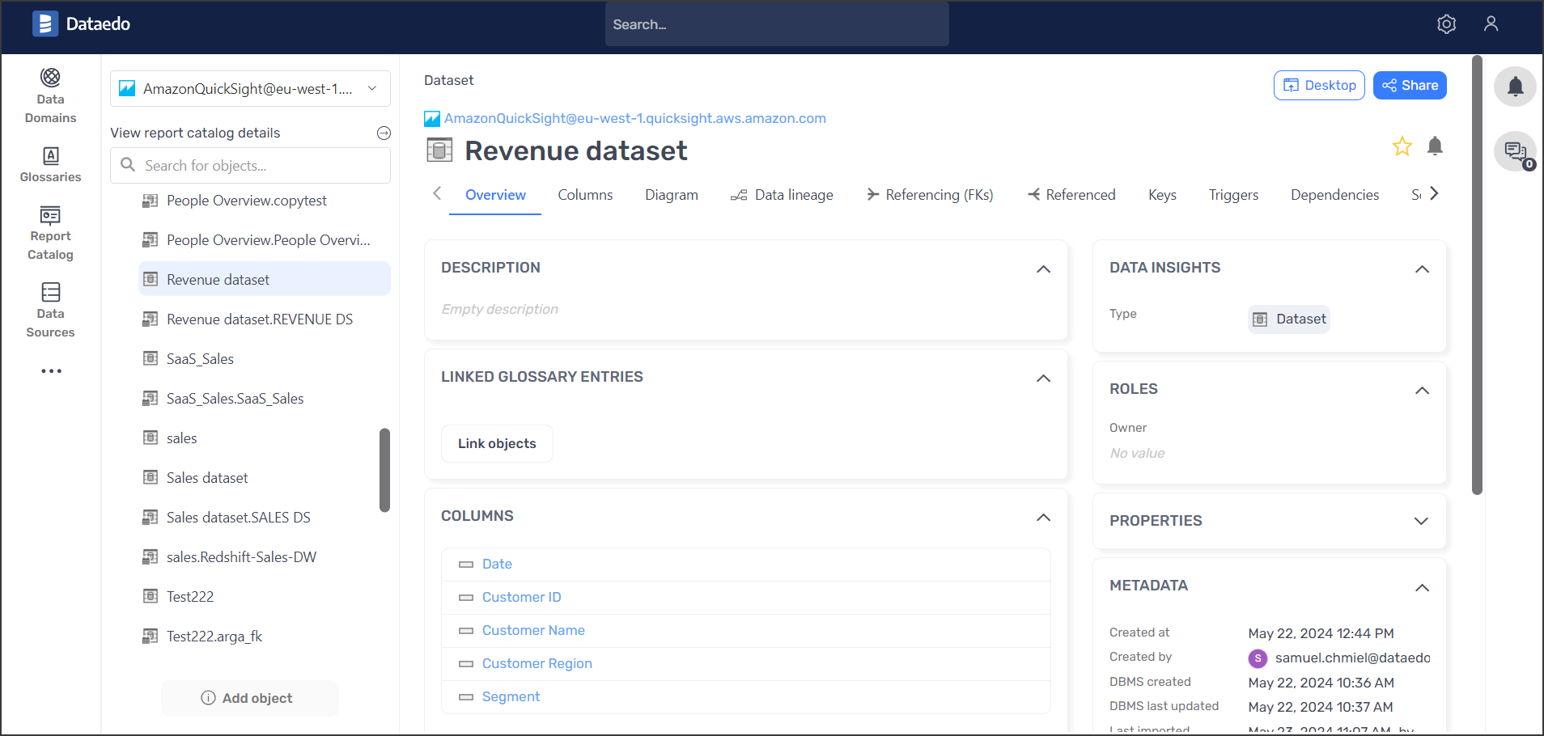Click the Date column icon

click(x=465, y=565)
